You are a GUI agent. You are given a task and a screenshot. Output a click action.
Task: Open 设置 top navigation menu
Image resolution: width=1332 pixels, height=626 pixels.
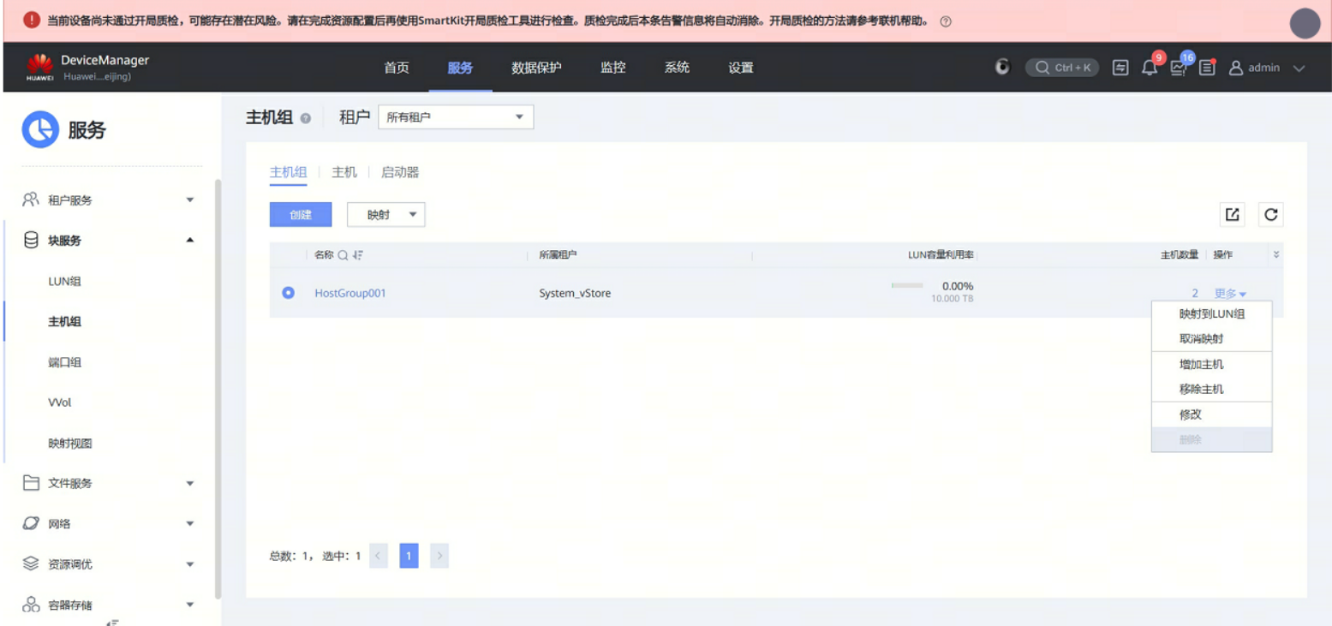pyautogui.click(x=741, y=68)
